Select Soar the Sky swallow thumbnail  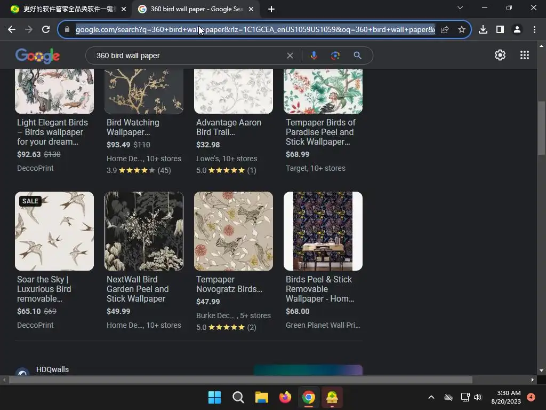pos(54,231)
